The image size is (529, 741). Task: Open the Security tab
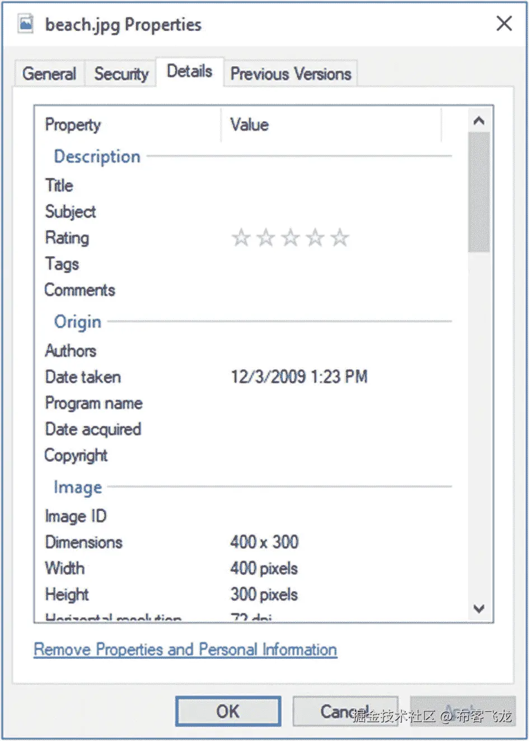coord(120,73)
